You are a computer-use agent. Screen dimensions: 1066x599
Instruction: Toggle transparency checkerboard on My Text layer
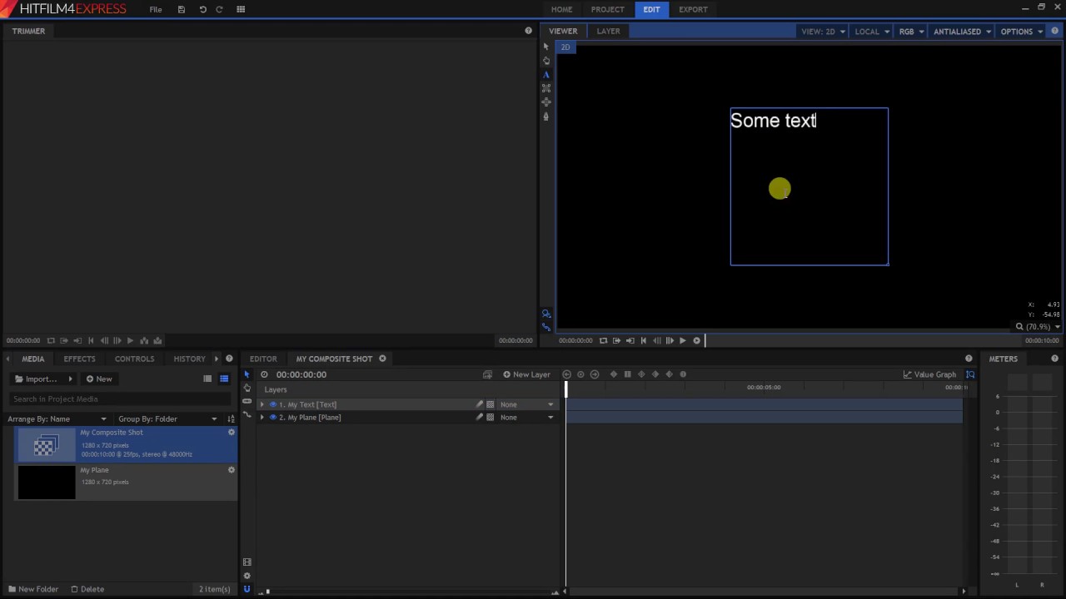(x=490, y=404)
